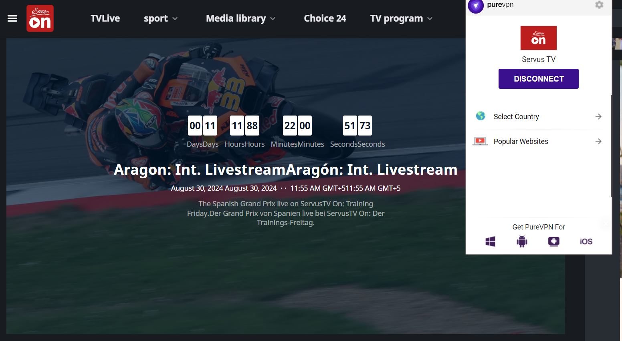622x341 pixels.
Task: Click the Aragon Int. Livestream headline
Action: (285, 170)
